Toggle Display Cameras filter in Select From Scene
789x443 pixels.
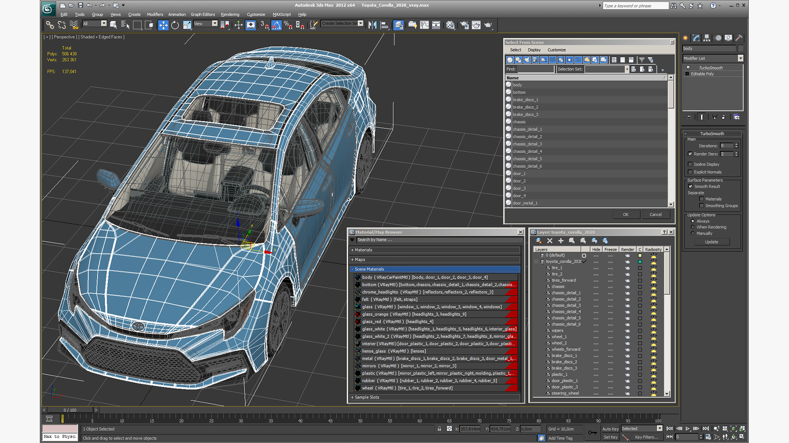coord(535,60)
